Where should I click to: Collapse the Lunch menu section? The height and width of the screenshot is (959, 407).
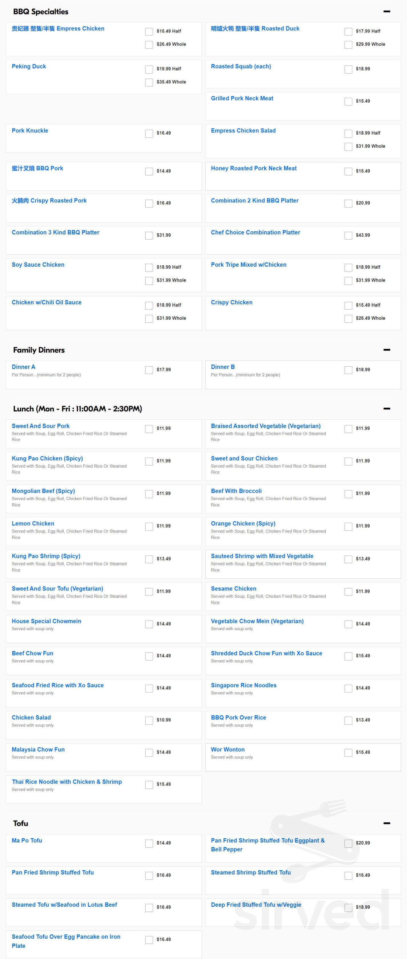coord(386,408)
